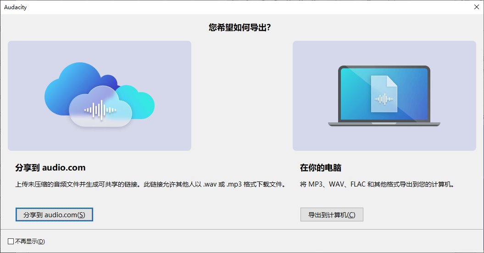Screen dimensions: 484x253
Task: Close the Audacity export dialog
Action: (477, 7)
